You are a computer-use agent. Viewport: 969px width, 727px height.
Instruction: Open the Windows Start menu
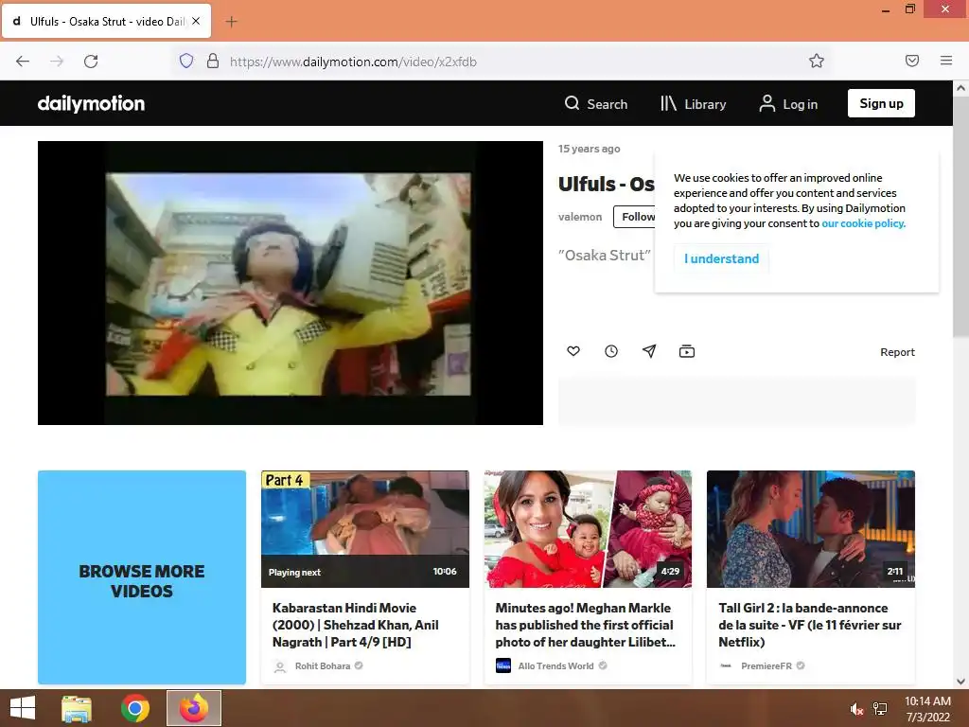tap(23, 708)
